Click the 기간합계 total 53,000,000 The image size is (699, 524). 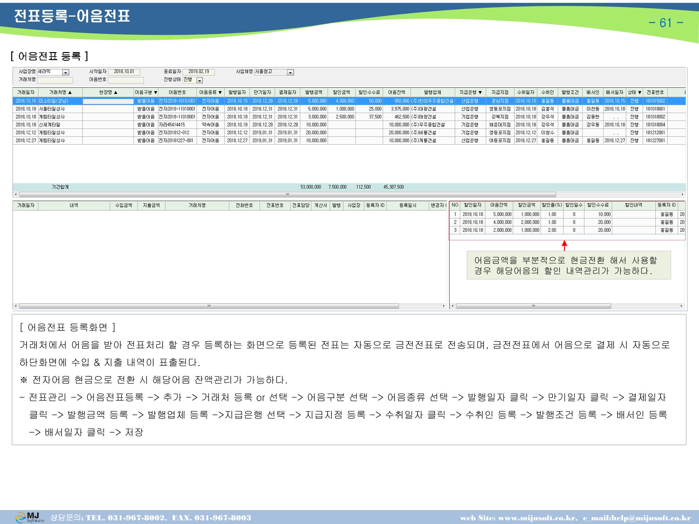tap(311, 187)
